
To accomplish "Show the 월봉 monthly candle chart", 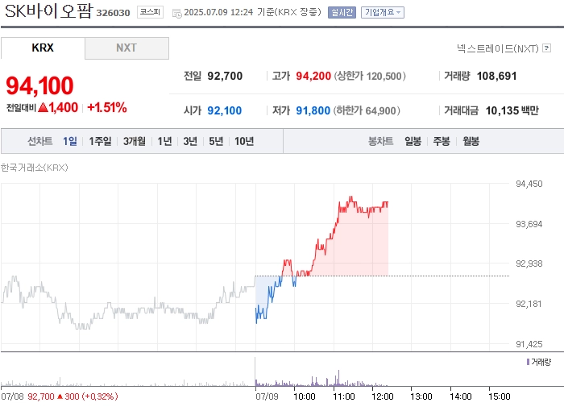I will click(x=471, y=141).
